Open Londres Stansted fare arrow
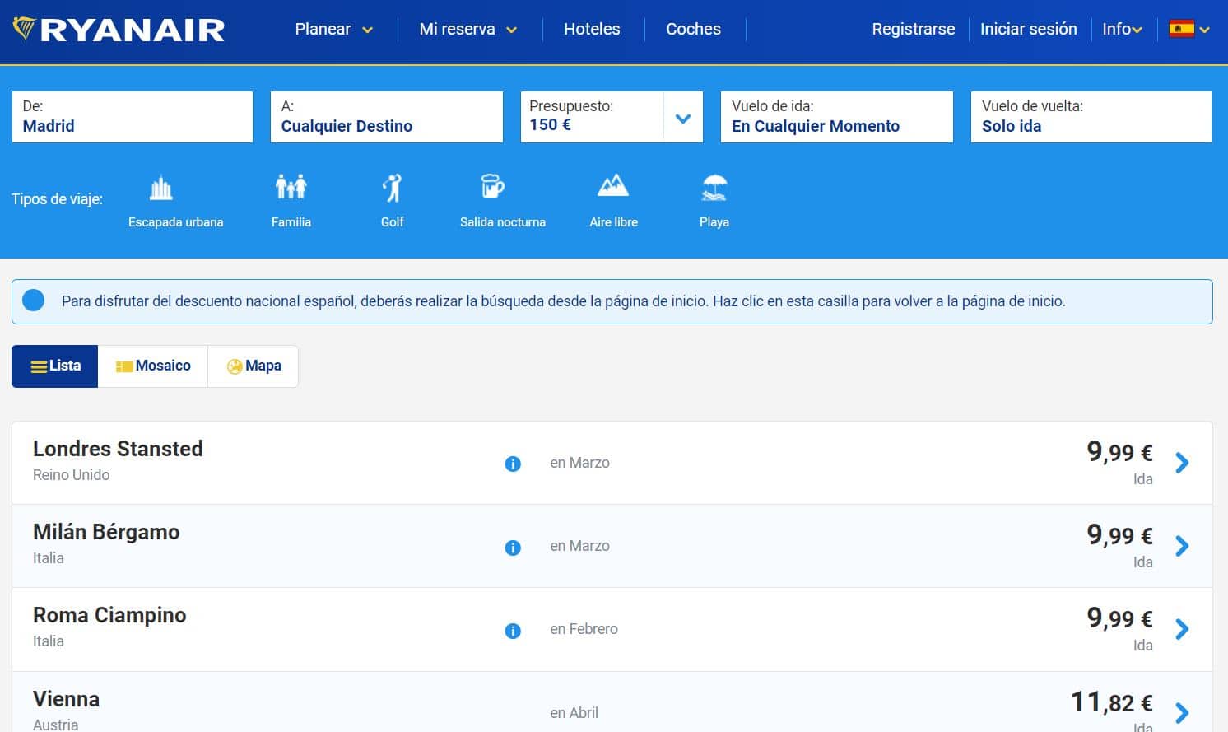This screenshot has width=1228, height=732. coord(1183,463)
